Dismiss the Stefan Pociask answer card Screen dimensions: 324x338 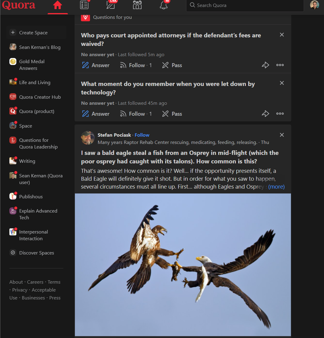pyautogui.click(x=282, y=135)
